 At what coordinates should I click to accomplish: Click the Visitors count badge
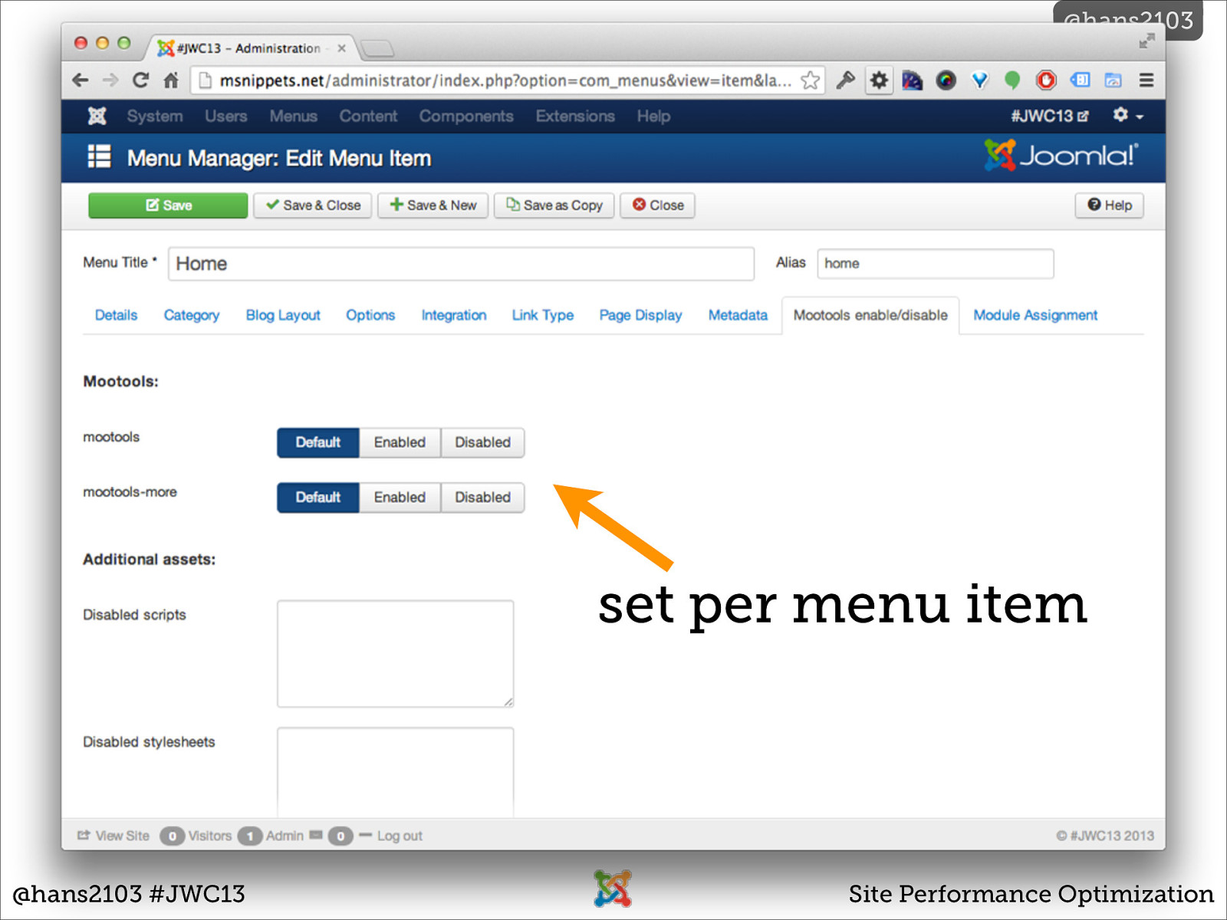tap(173, 836)
